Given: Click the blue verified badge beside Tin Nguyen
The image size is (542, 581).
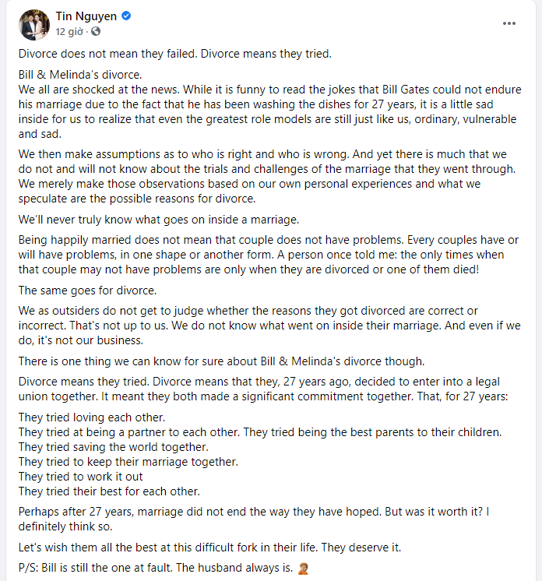Looking at the screenshot, I should coord(126,16).
